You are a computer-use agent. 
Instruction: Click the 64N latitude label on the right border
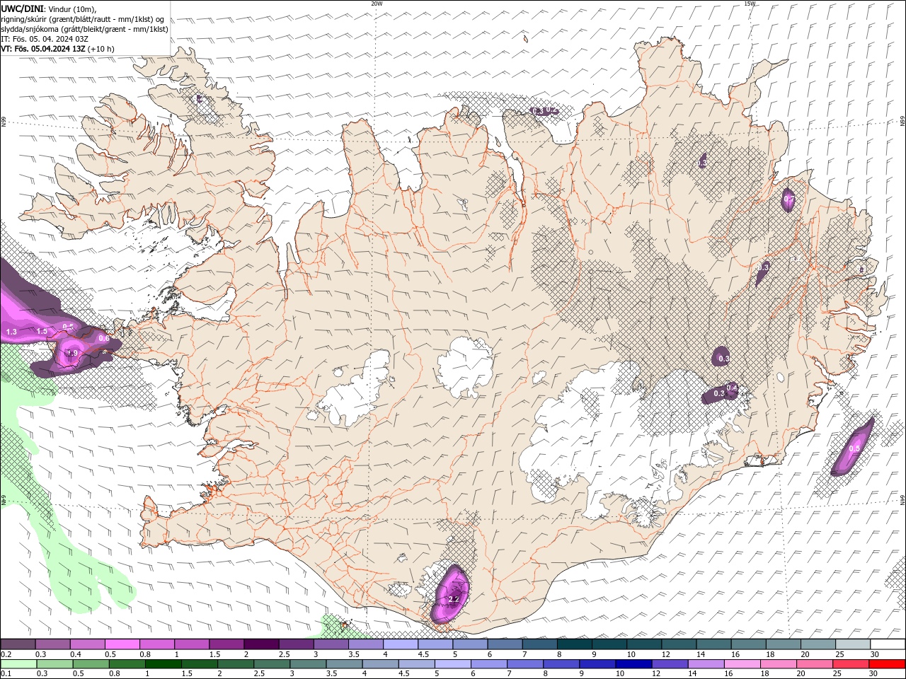902,499
